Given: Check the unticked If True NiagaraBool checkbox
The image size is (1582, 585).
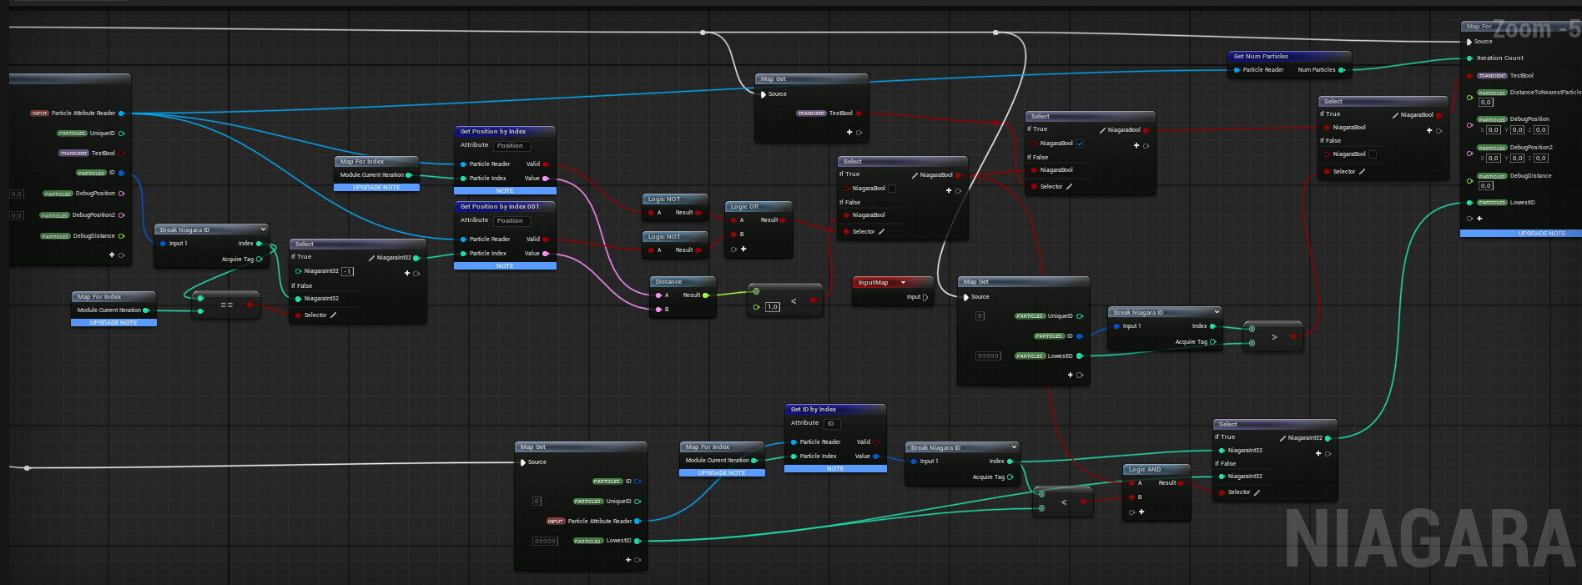Looking at the screenshot, I should click(892, 189).
